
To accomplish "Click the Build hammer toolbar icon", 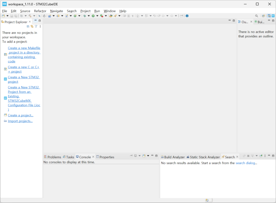I will tap(30, 16).
